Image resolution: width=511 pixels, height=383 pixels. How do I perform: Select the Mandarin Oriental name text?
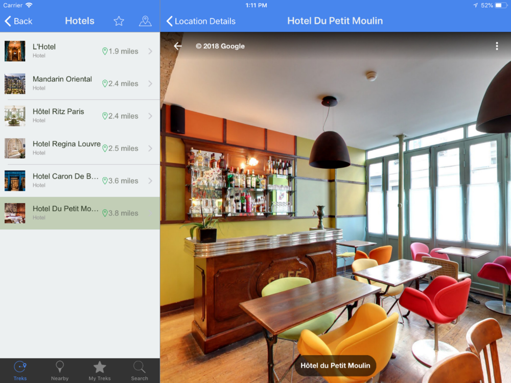[x=62, y=79]
